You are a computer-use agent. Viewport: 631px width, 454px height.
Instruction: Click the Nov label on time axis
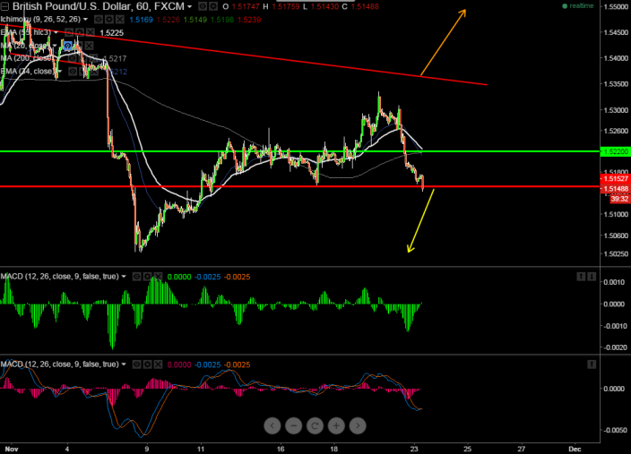coord(12,449)
